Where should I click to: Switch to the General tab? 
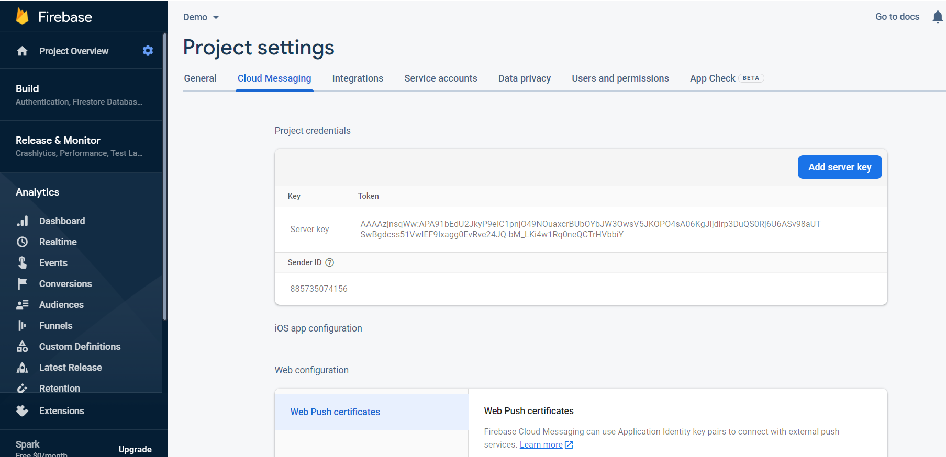(200, 78)
